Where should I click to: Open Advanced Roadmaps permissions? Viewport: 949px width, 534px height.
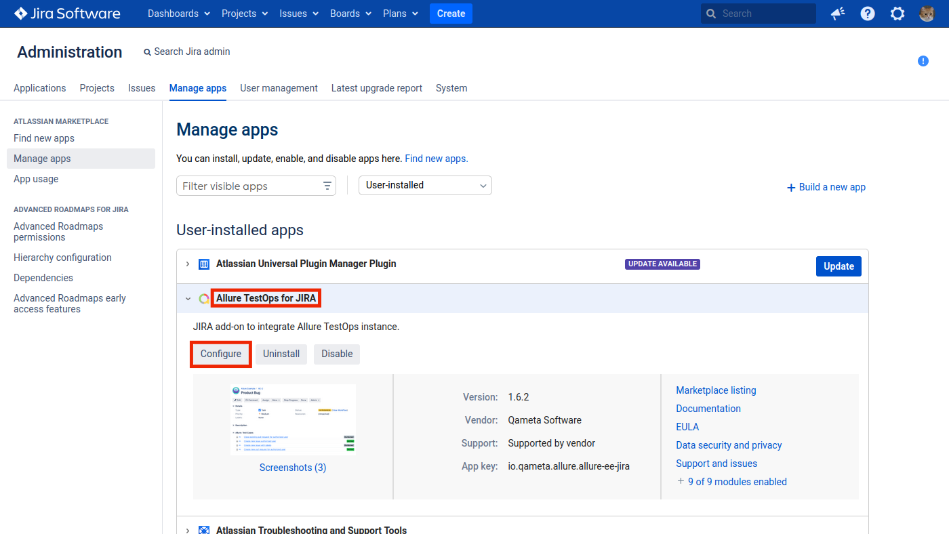click(x=58, y=232)
